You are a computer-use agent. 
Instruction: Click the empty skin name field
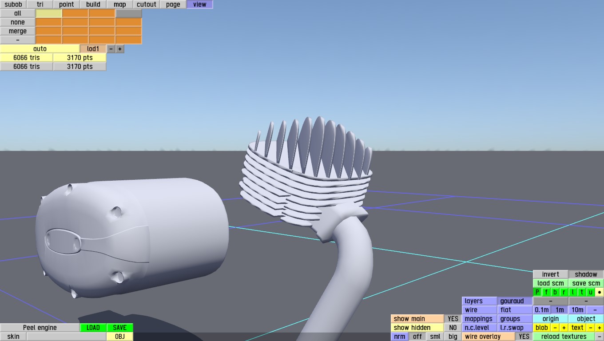(x=67, y=337)
